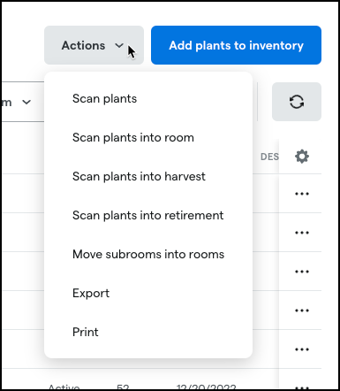Open the fifth row's three-dot menu
This screenshot has width=340, height=391.
pos(302,349)
